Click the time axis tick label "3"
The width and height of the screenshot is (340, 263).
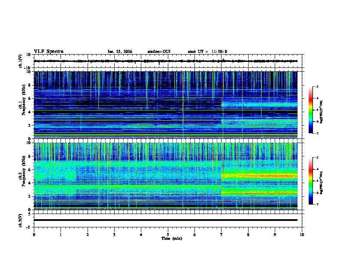click(114, 235)
